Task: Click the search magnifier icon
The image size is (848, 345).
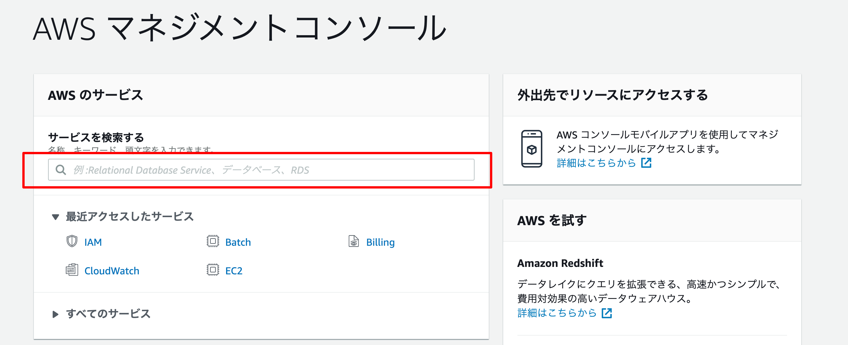Action: 61,170
